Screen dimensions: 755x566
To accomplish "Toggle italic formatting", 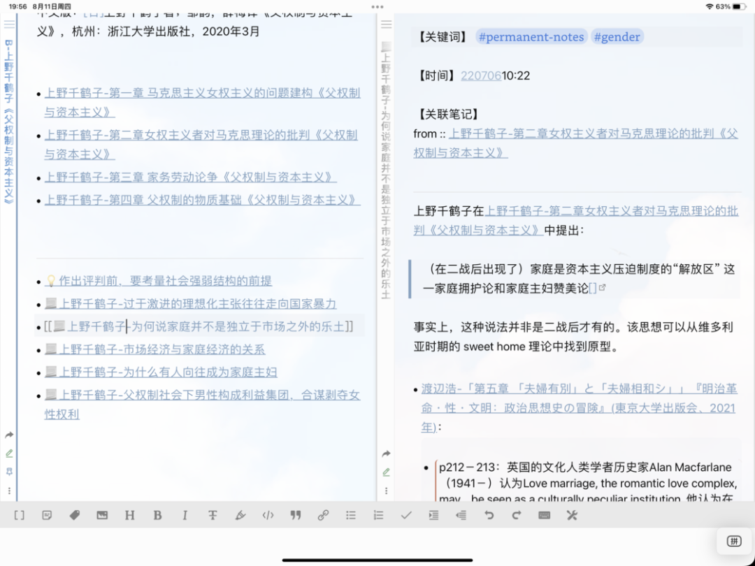I will [x=185, y=516].
